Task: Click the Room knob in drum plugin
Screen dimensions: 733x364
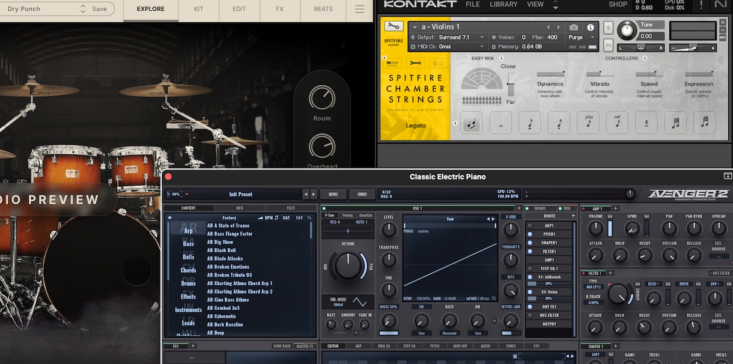Action: (x=322, y=98)
